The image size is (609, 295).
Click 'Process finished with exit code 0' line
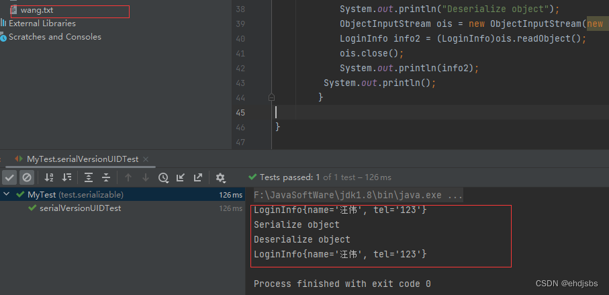342,284
